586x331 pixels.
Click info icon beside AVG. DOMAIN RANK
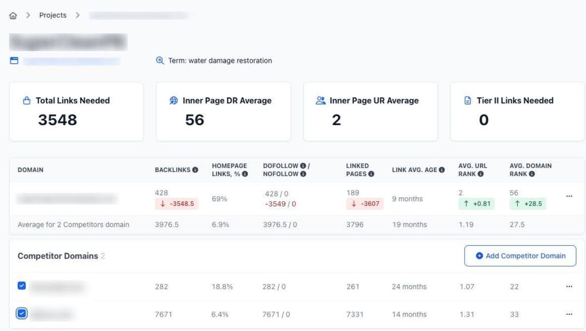pyautogui.click(x=532, y=174)
